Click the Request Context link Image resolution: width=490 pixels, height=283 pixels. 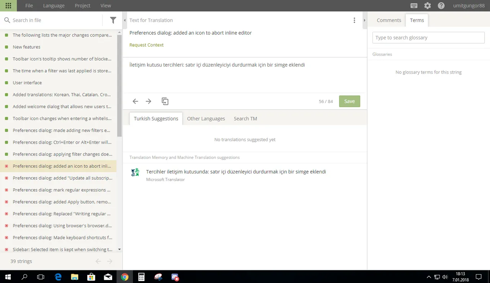click(x=146, y=45)
